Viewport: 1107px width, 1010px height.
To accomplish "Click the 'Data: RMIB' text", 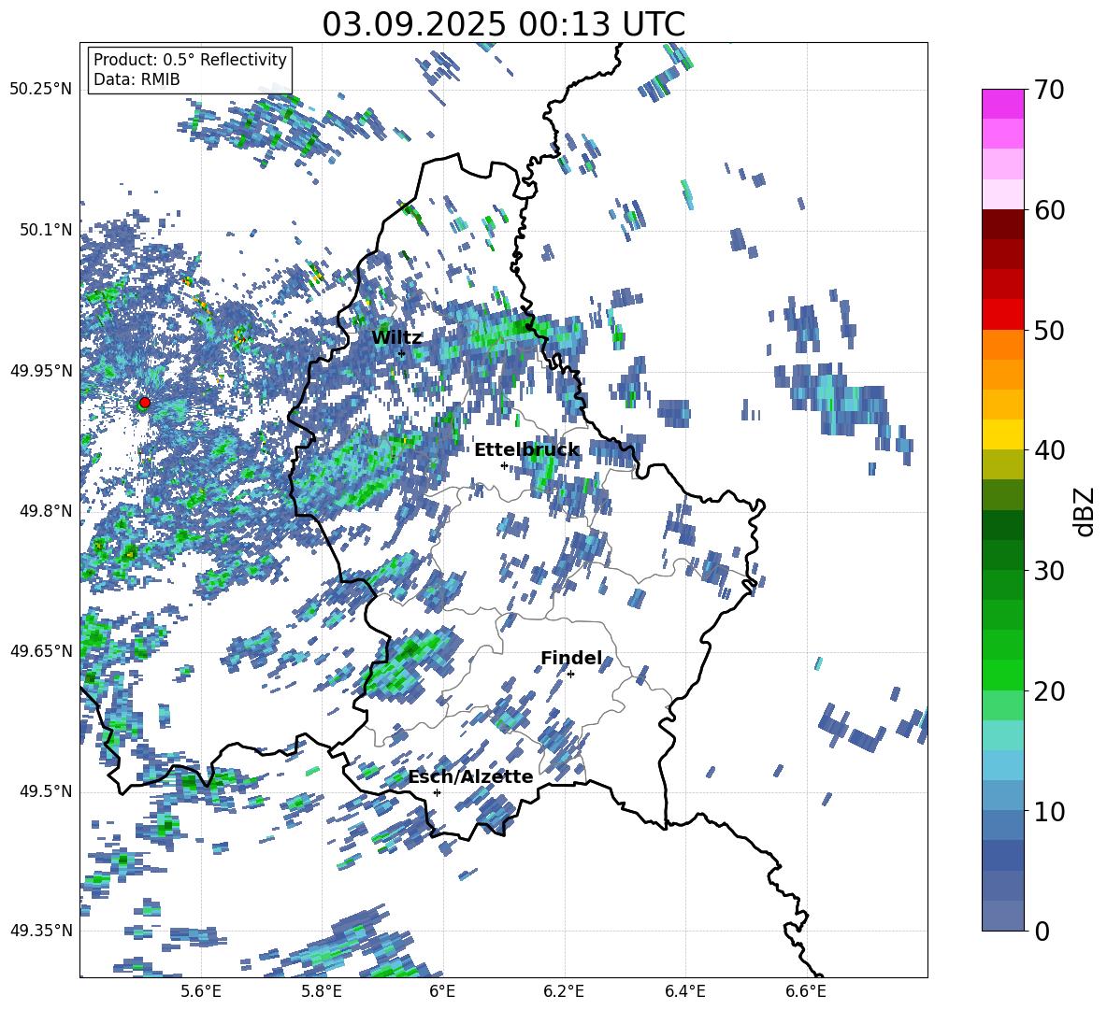I will coord(137,79).
